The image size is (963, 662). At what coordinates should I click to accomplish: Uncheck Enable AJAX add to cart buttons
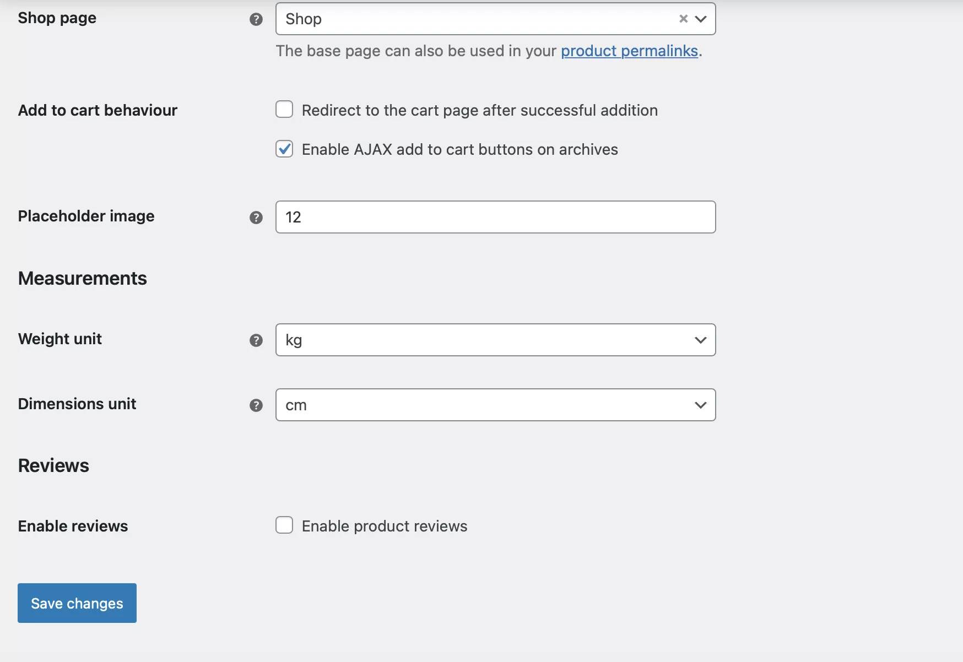[x=284, y=149]
